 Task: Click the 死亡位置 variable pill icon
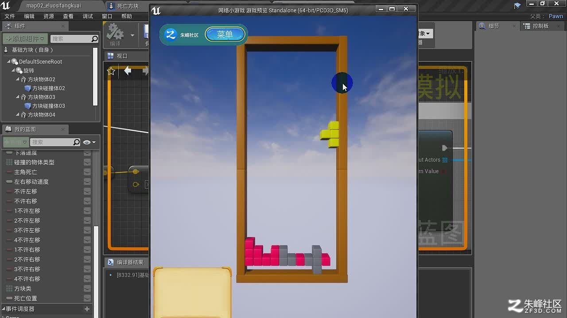click(x=9, y=298)
